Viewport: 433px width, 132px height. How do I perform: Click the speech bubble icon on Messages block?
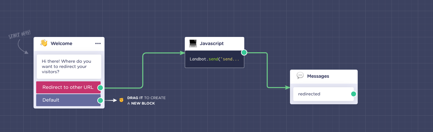300,76
